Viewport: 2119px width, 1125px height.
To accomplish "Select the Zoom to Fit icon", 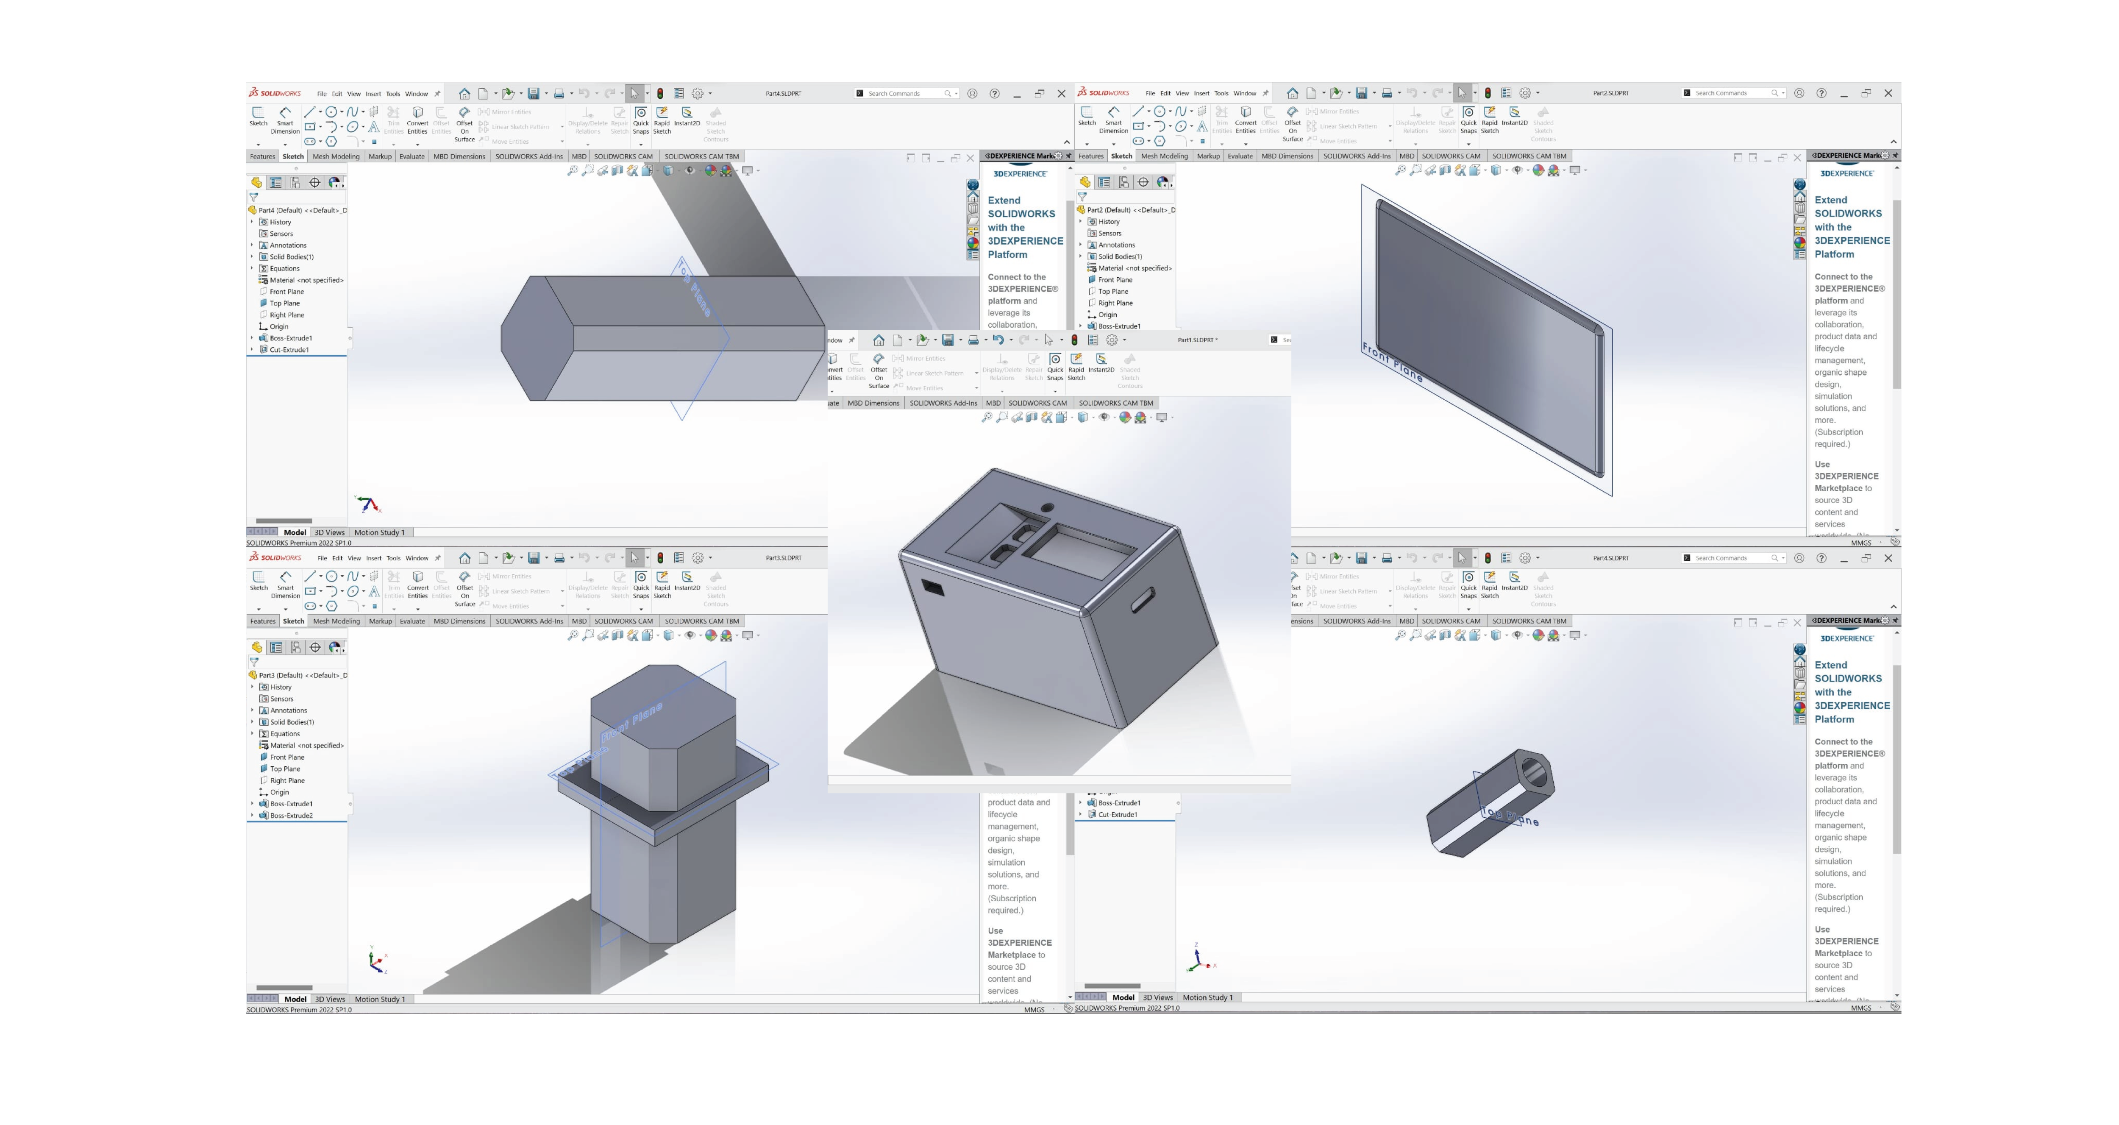I will 574,170.
